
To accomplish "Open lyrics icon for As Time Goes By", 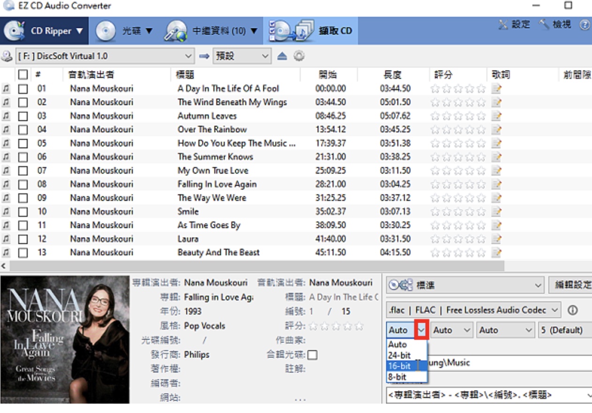I will [496, 225].
